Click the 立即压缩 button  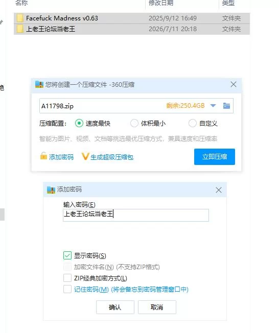[x=215, y=157]
